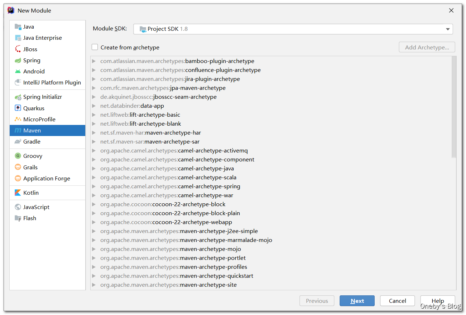
Task: Select maven-archetype-j2ee-simple row text
Action: pyautogui.click(x=179, y=231)
